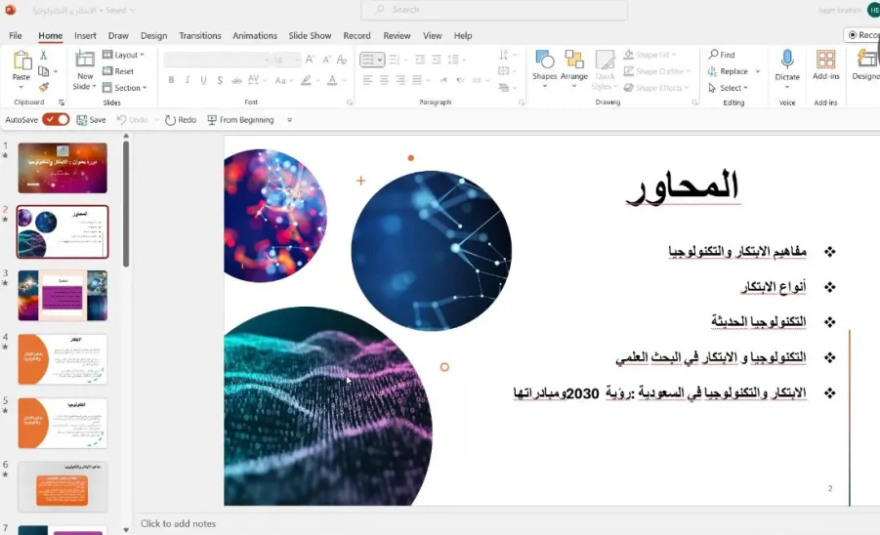Switch to the Transitions tab

[x=200, y=35]
